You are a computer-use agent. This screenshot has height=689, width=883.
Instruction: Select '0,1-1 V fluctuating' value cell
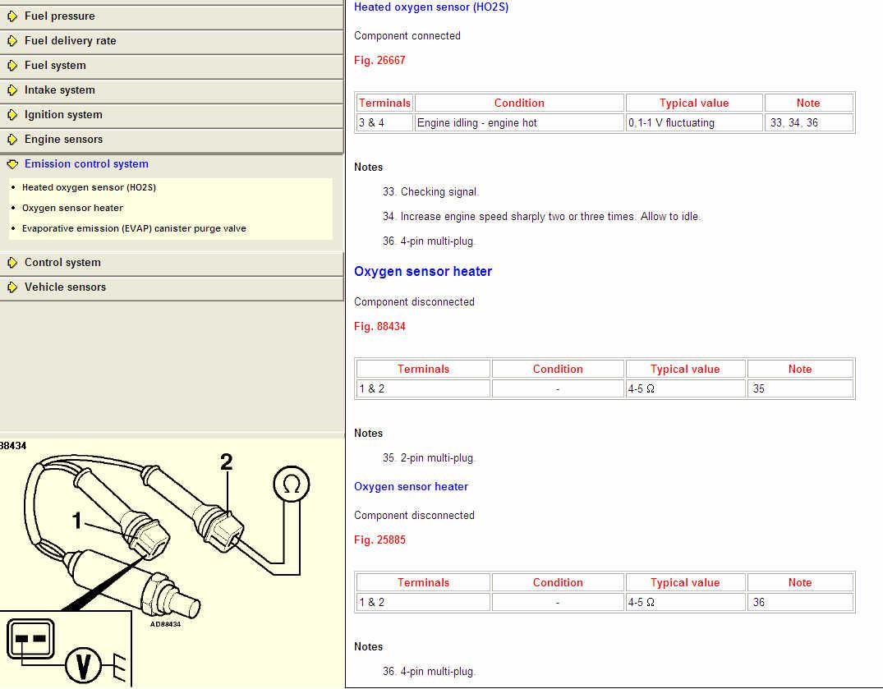pos(694,122)
